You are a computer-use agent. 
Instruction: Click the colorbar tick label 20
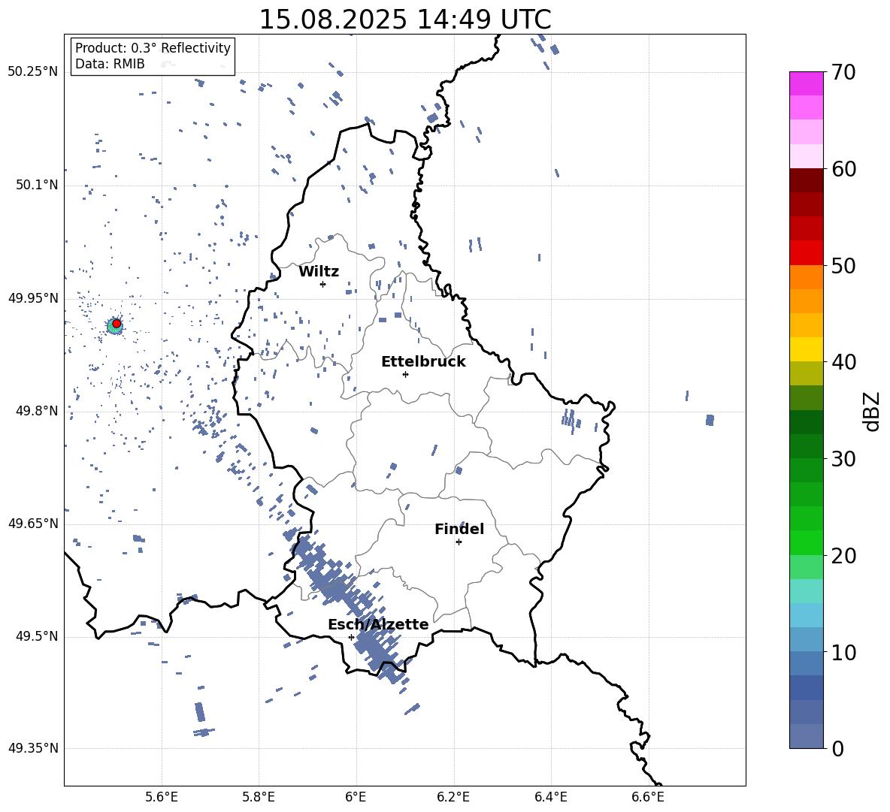pyautogui.click(x=844, y=556)
